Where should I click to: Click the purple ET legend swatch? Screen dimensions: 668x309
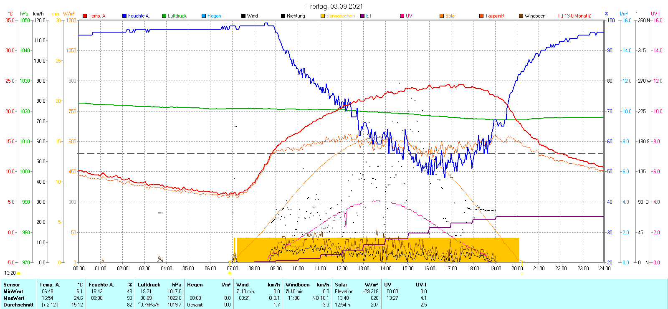coord(362,16)
